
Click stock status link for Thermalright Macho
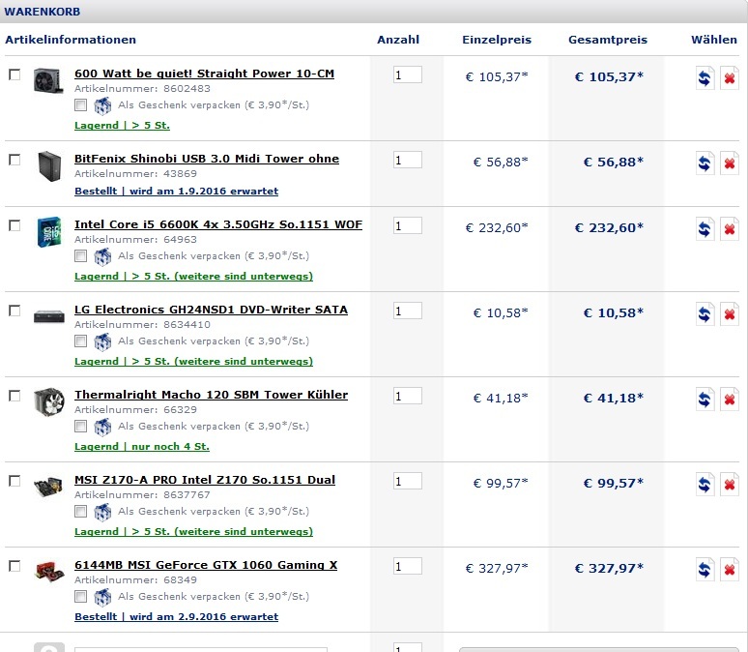142,447
